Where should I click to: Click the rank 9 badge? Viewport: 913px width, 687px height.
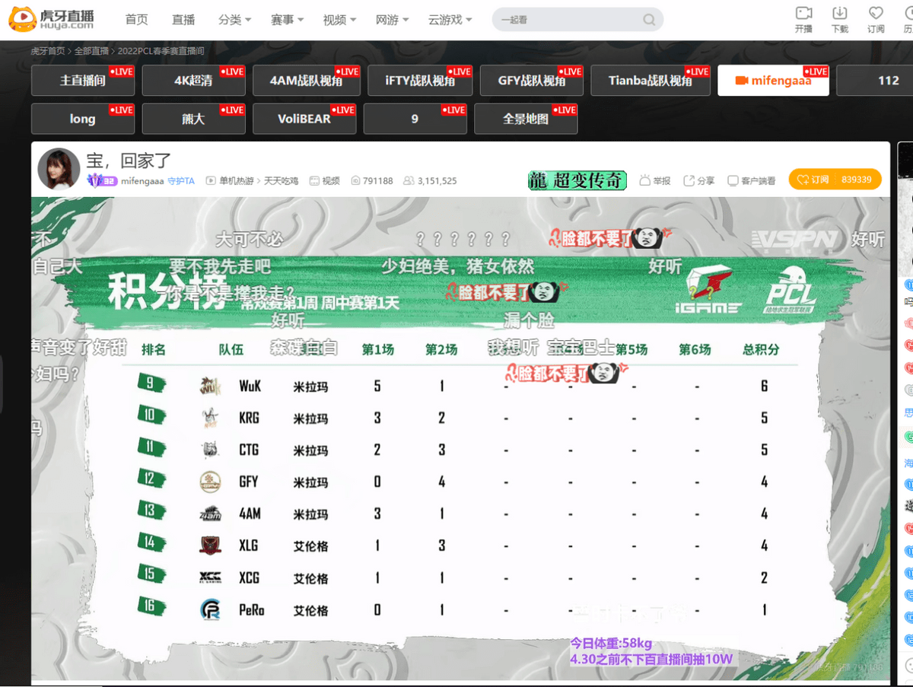pyautogui.click(x=151, y=383)
